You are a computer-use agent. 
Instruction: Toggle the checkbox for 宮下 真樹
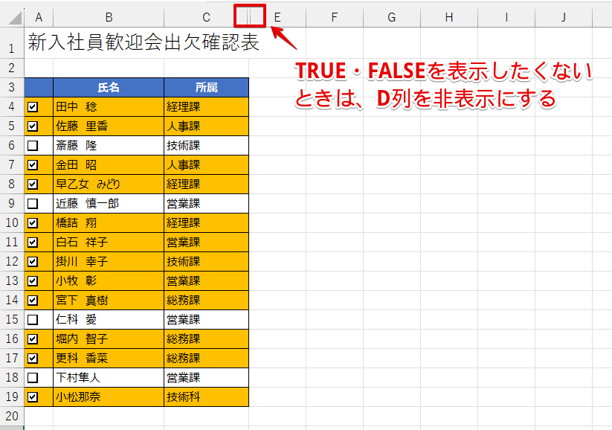[33, 301]
